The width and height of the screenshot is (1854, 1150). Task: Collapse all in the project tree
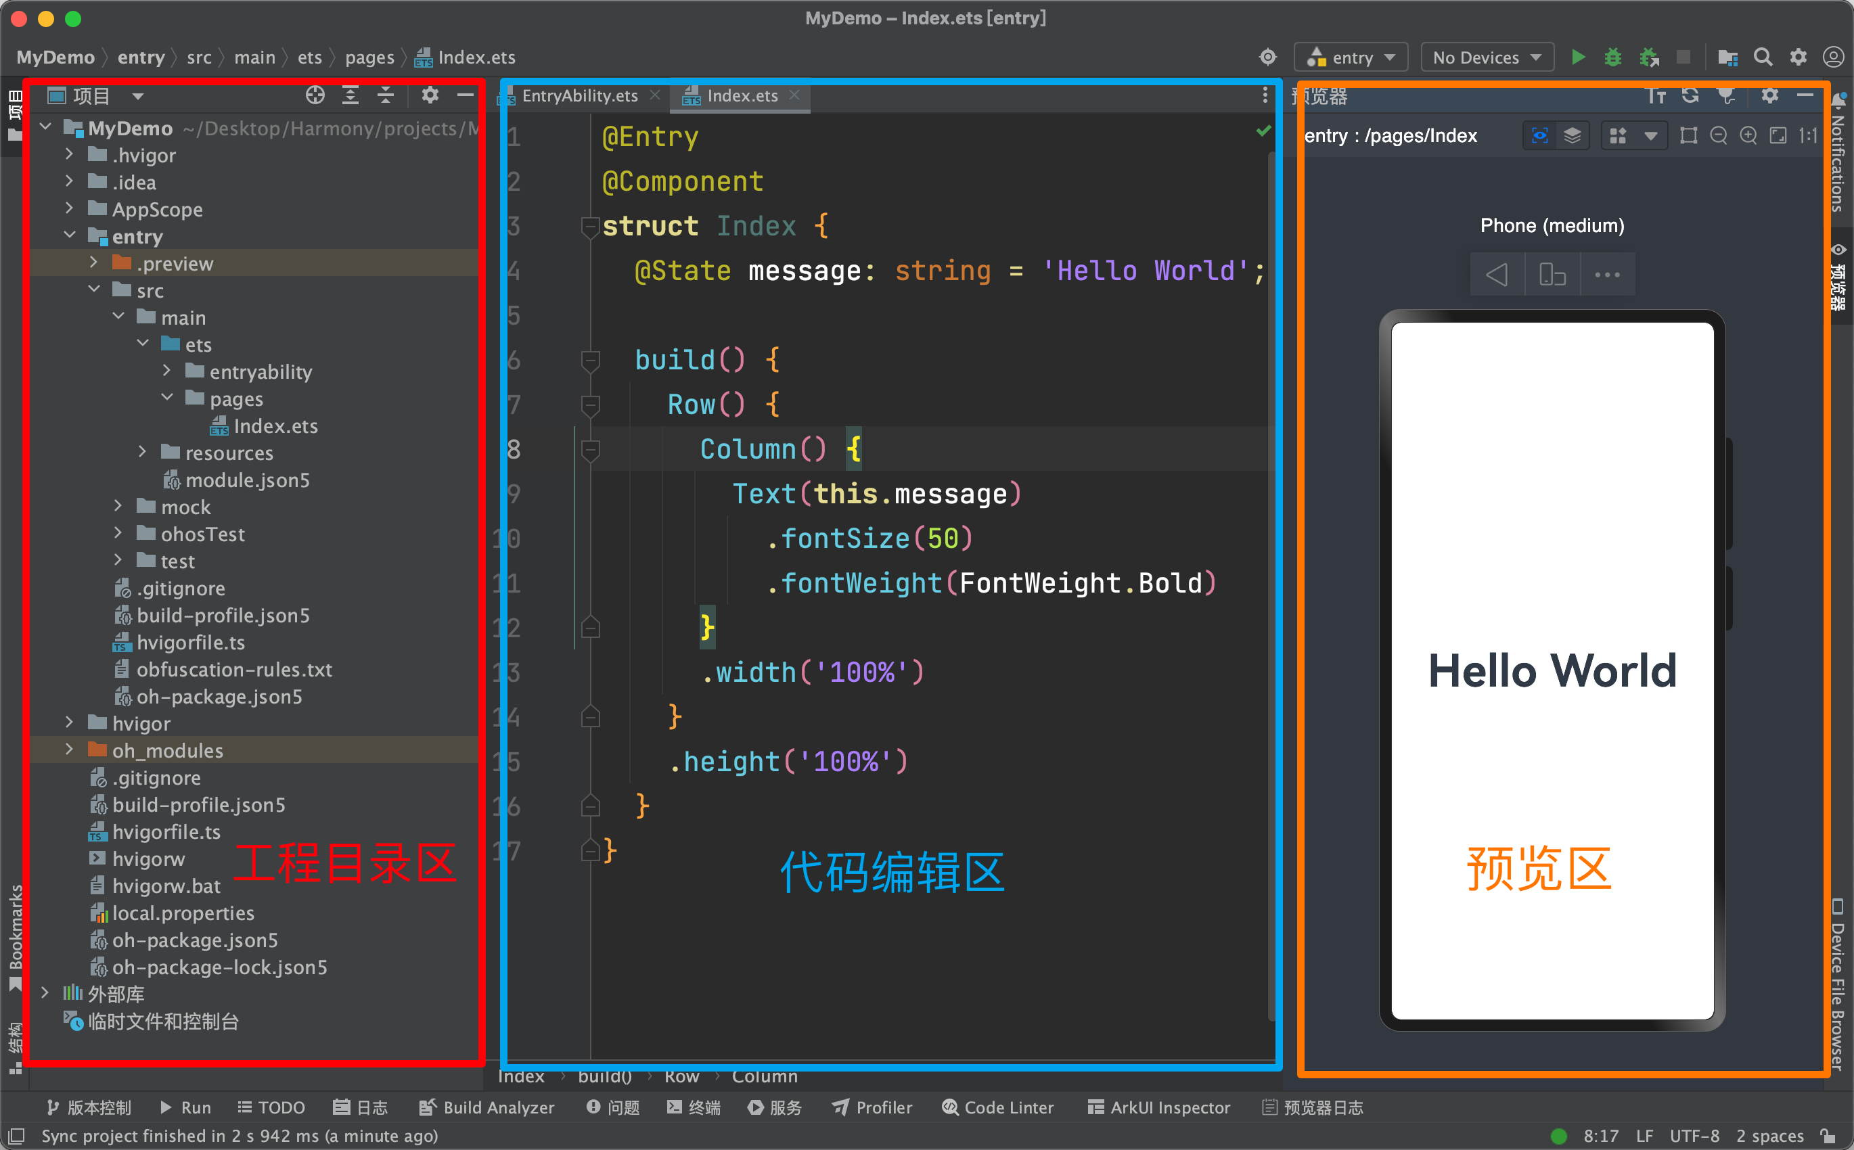[x=386, y=96]
